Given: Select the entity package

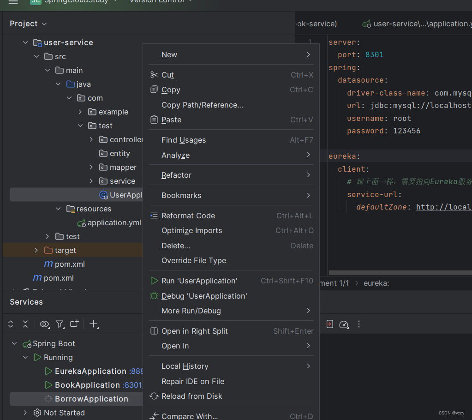Looking at the screenshot, I should [x=120, y=153].
